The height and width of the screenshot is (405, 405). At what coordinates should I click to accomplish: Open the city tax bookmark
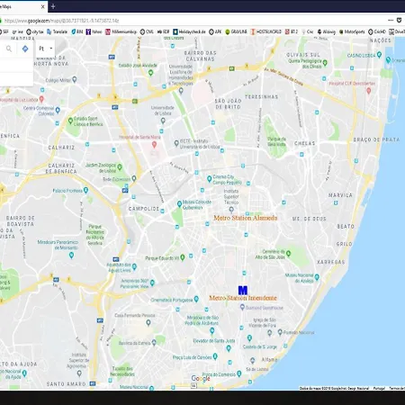pos(35,31)
